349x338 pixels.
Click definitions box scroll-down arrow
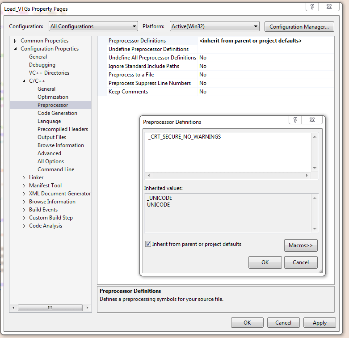pyautogui.click(x=315, y=168)
